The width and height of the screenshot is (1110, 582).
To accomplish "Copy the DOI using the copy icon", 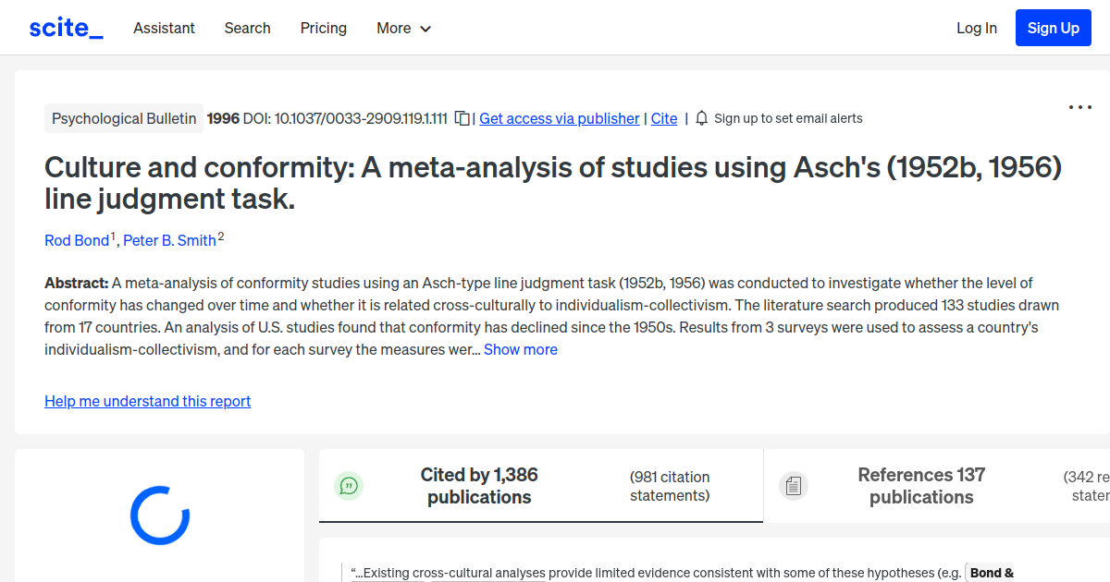I will (462, 118).
